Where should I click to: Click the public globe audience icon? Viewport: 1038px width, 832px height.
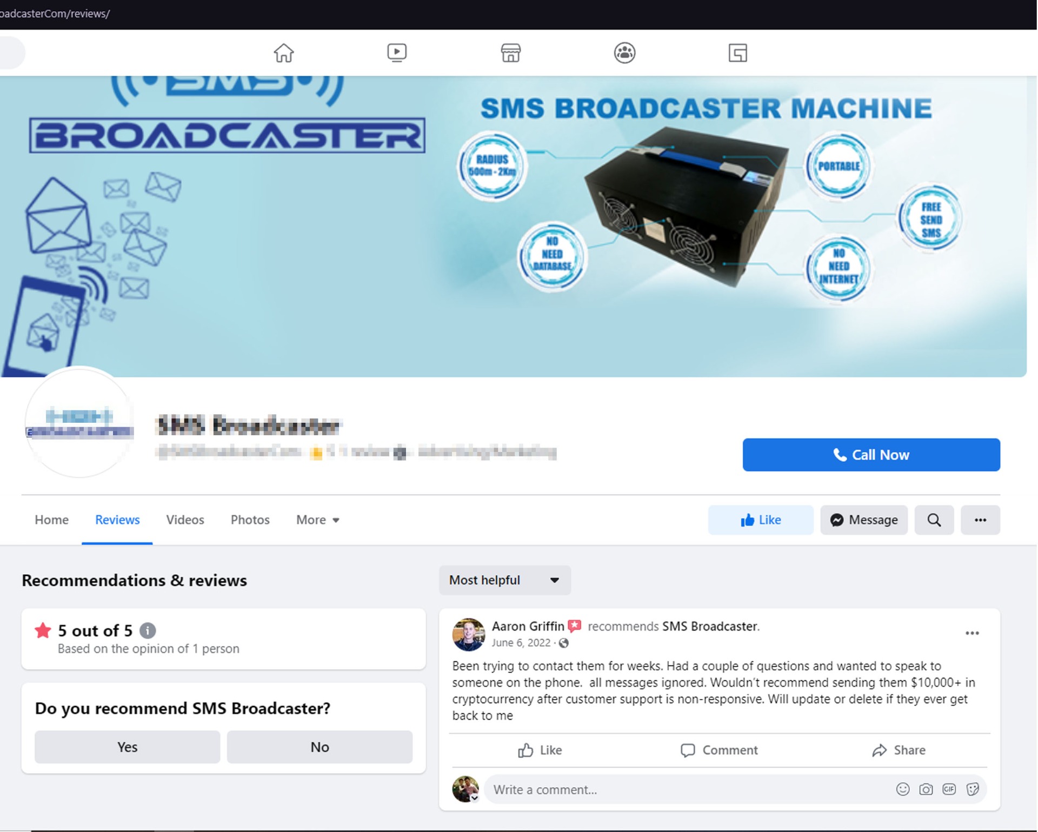tap(563, 643)
